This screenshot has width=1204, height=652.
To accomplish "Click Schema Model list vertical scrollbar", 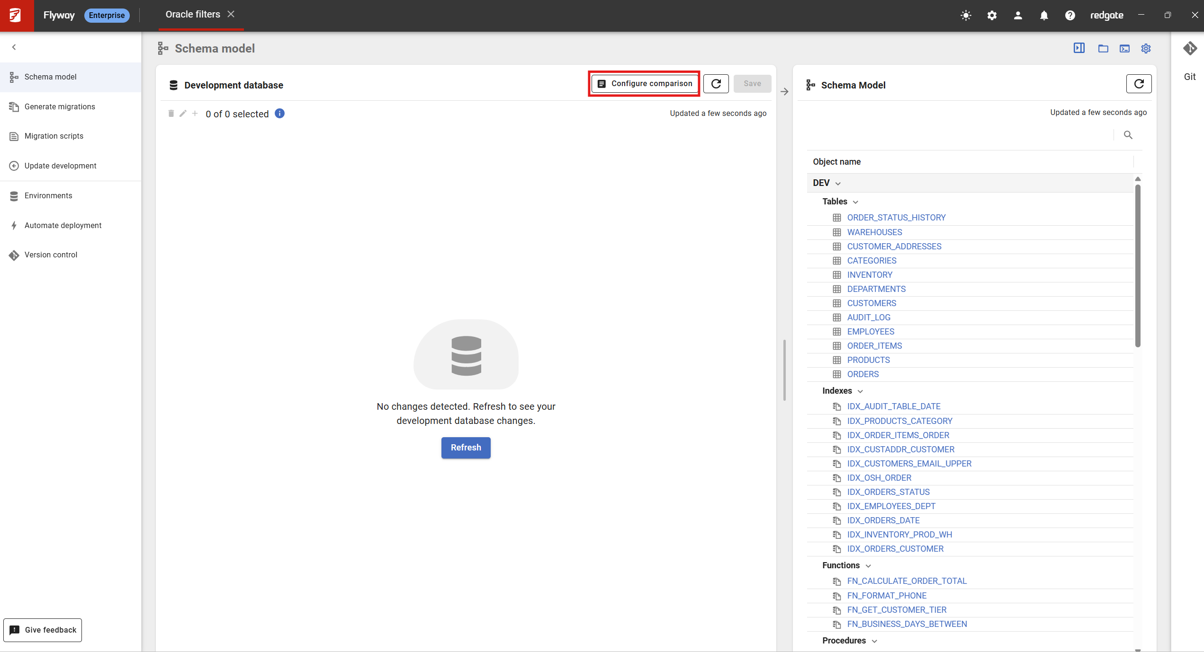I will (x=1138, y=265).
